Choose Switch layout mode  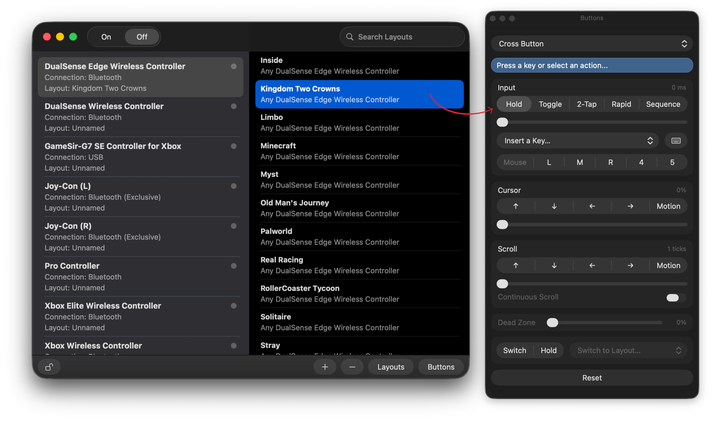[514, 350]
